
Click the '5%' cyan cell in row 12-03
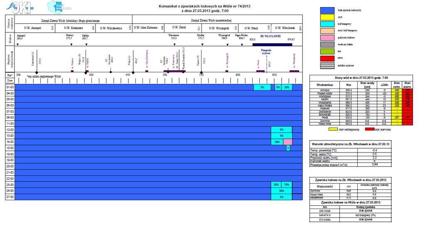tap(282, 130)
